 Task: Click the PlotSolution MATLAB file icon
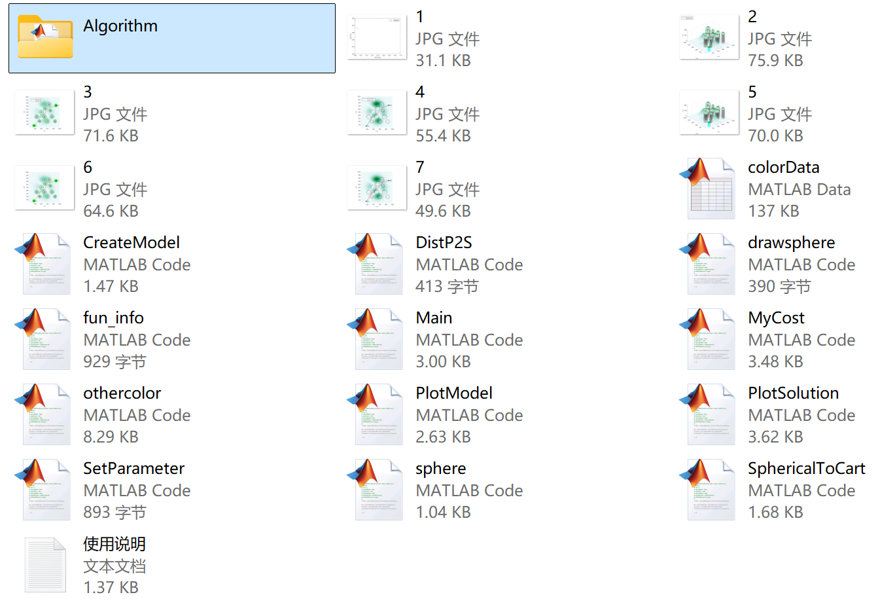(710, 414)
